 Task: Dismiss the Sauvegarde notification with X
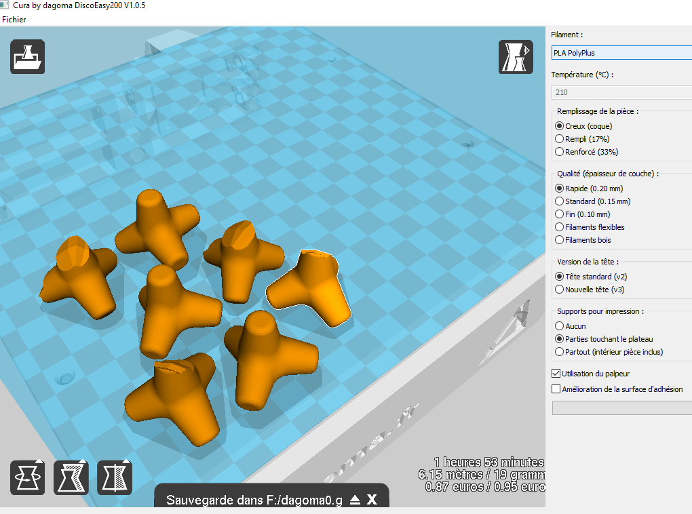[x=372, y=500]
